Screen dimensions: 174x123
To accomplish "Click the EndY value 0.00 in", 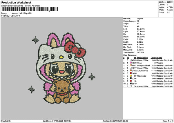I will click(140, 42).
